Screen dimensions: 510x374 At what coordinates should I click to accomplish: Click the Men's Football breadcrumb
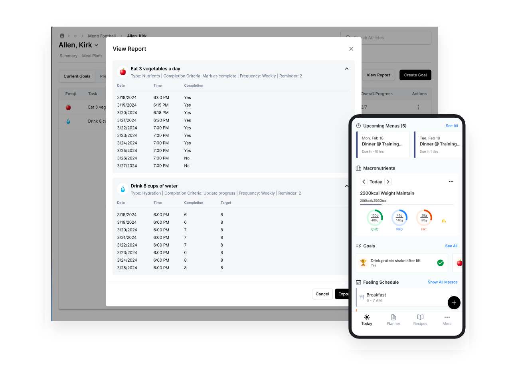[x=102, y=36]
